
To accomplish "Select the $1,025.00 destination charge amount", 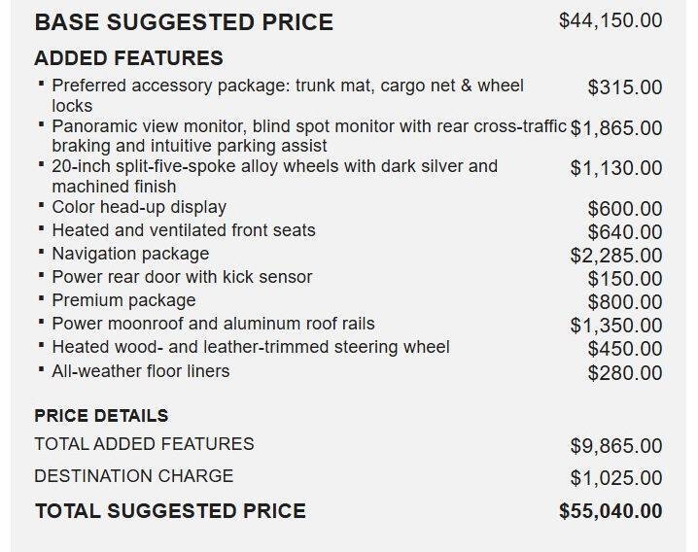I will 616,478.
